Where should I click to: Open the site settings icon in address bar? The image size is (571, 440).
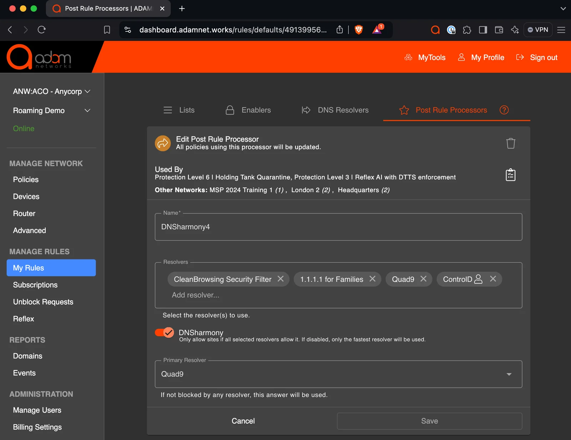click(x=128, y=30)
